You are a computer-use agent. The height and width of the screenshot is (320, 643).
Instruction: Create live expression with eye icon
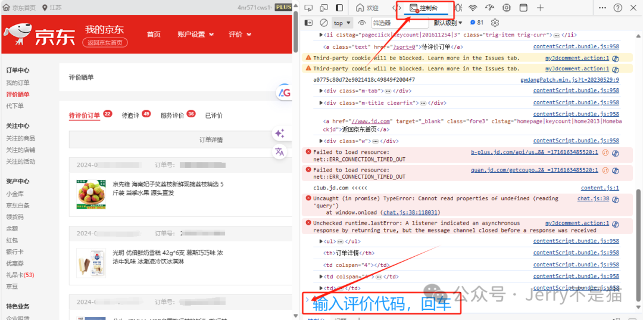point(362,23)
